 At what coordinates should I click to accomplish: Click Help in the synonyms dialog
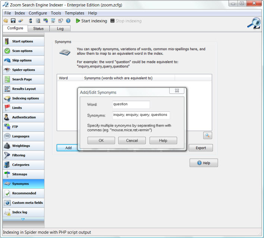(x=163, y=140)
